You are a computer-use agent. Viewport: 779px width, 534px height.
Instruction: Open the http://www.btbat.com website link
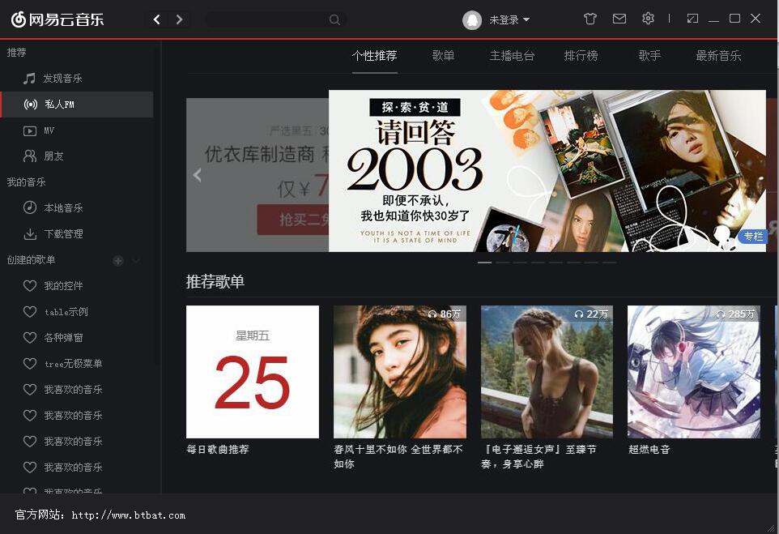tap(128, 515)
